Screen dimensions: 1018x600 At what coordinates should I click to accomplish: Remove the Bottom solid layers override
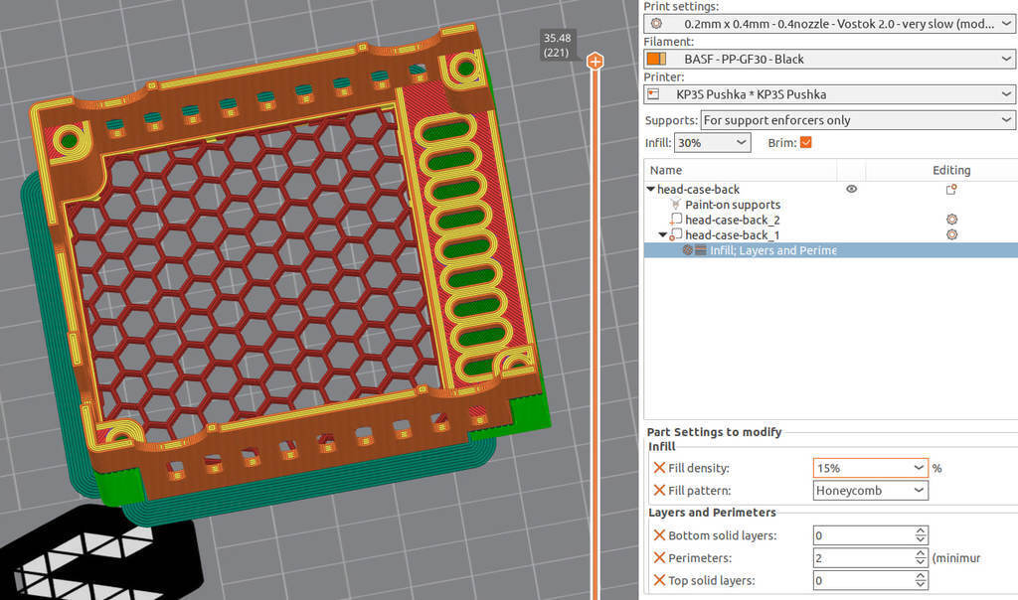tap(659, 535)
